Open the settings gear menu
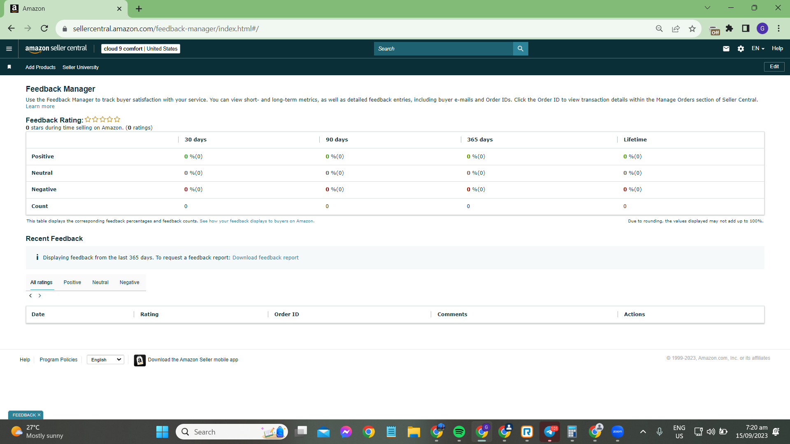This screenshot has height=444, width=790. coord(741,49)
